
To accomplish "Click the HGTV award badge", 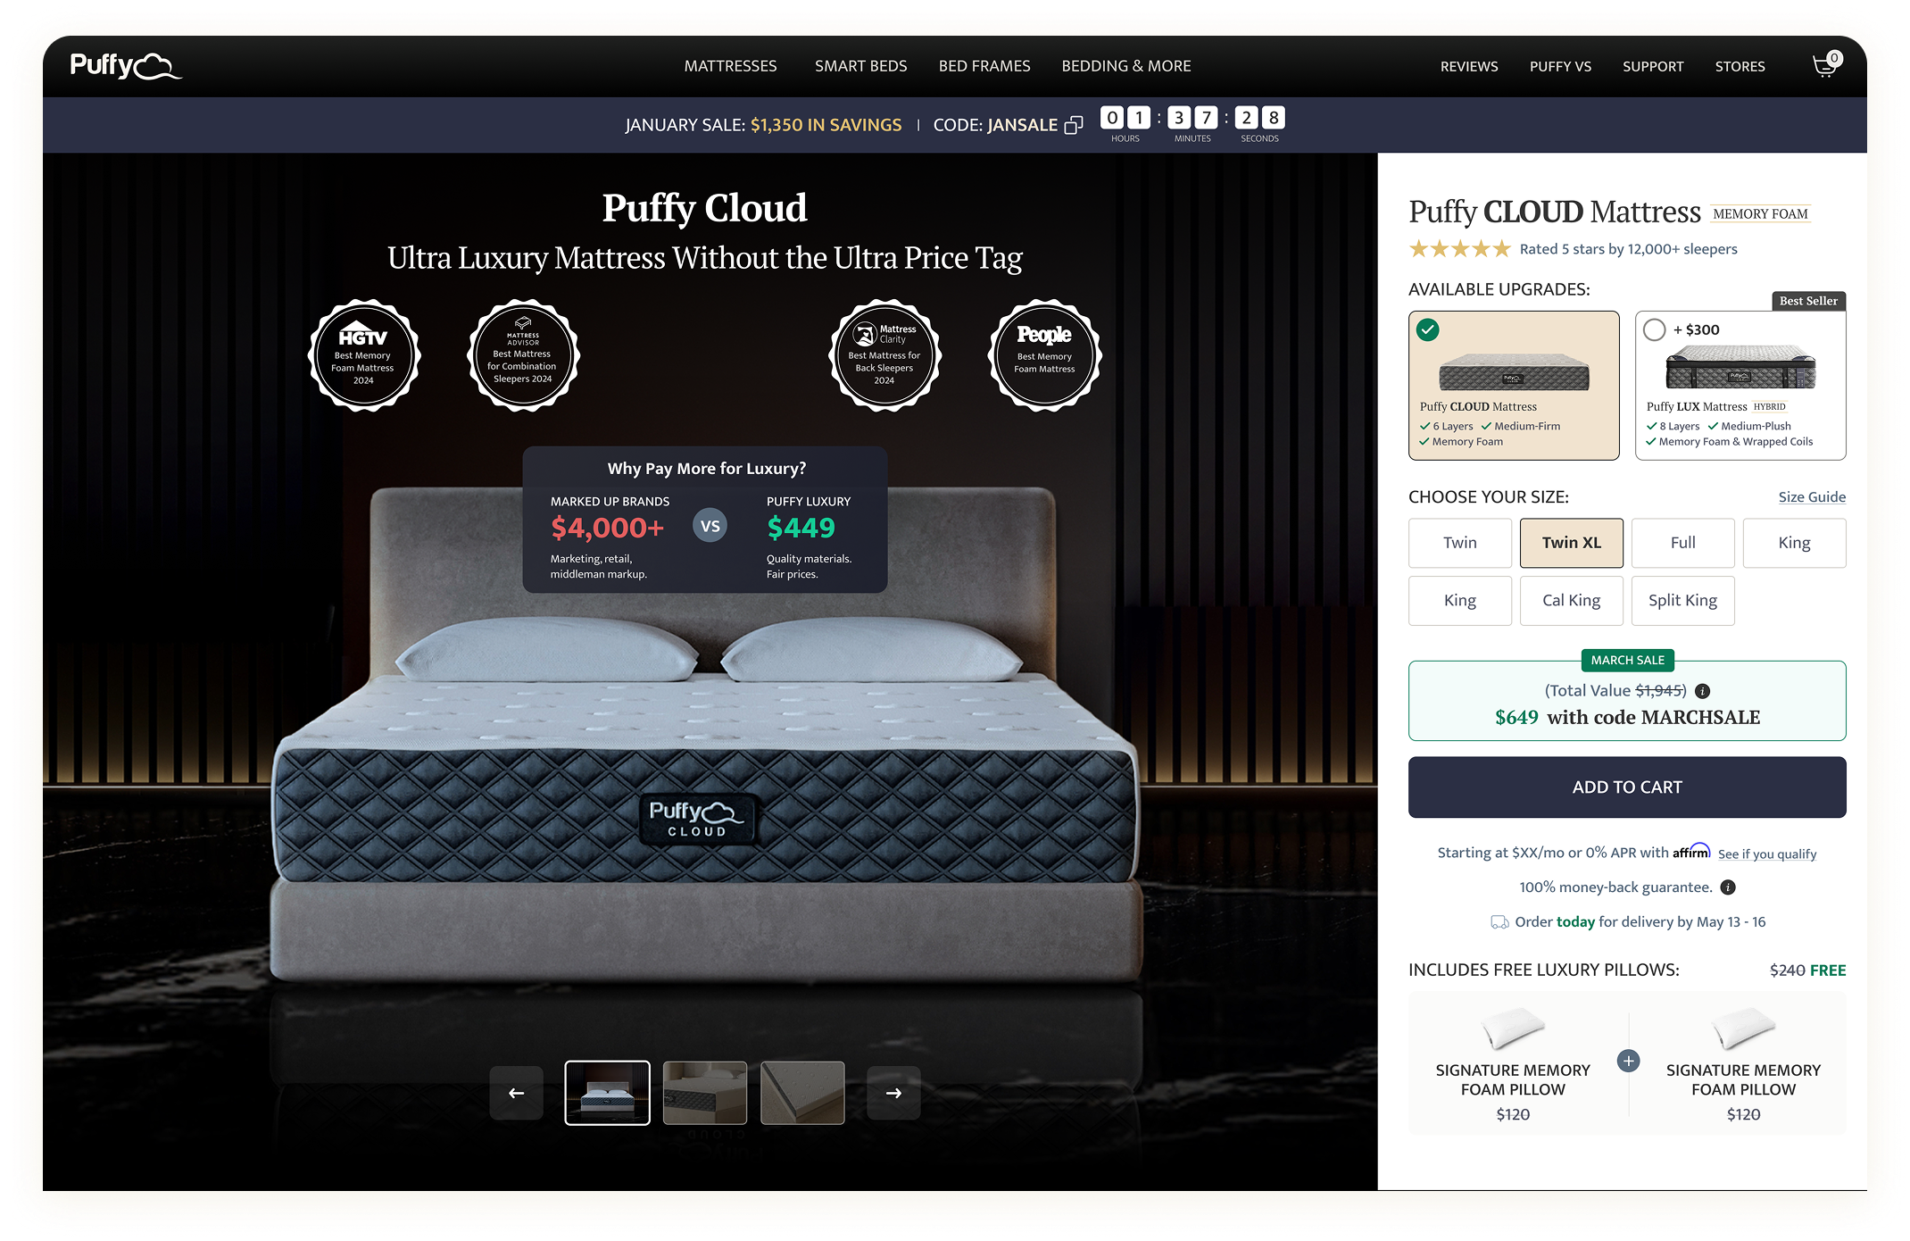I will pos(364,355).
